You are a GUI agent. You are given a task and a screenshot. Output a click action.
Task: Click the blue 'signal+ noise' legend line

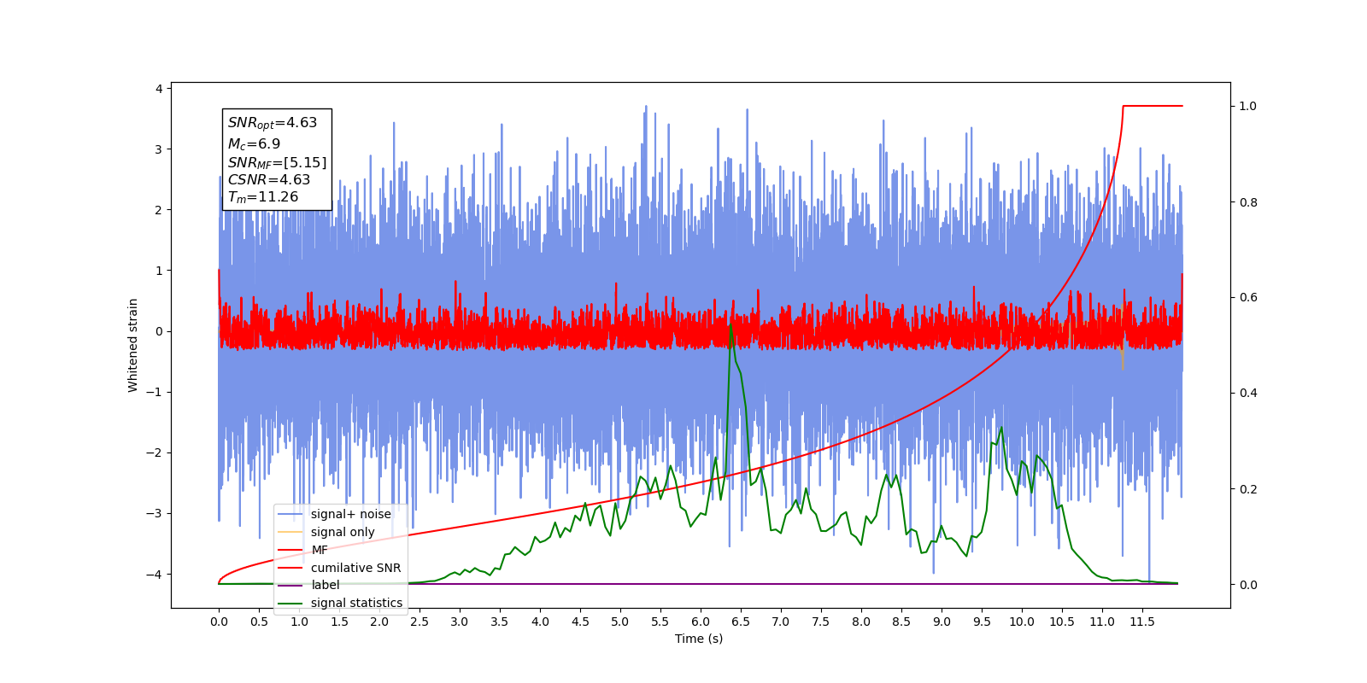290,514
